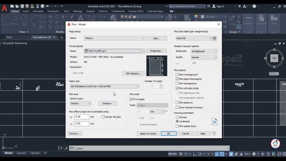Click the Window< selection button
This screenshot has width=286, height=161.
click(107, 103)
